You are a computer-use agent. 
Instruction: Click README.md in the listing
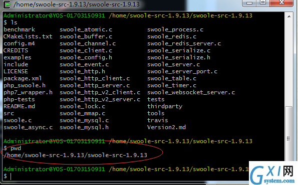(x=19, y=106)
